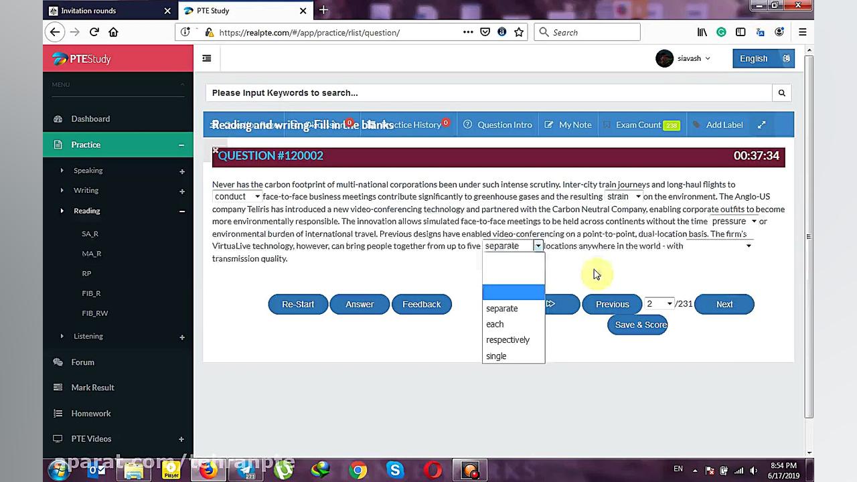Click the Feedback button
This screenshot has width=857, height=482.
[422, 304]
